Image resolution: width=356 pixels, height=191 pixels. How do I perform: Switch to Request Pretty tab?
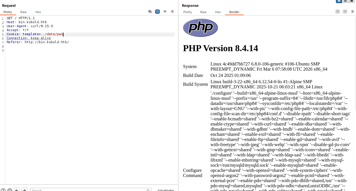coord(8,12)
